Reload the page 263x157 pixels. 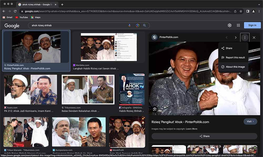[x=15, y=11]
